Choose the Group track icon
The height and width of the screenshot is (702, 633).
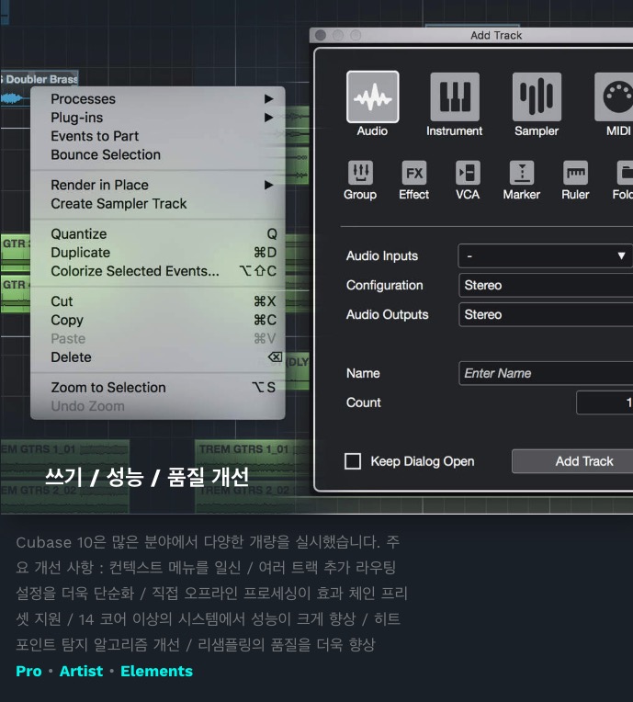coord(360,173)
